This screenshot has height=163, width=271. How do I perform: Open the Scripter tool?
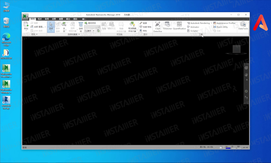192,31
